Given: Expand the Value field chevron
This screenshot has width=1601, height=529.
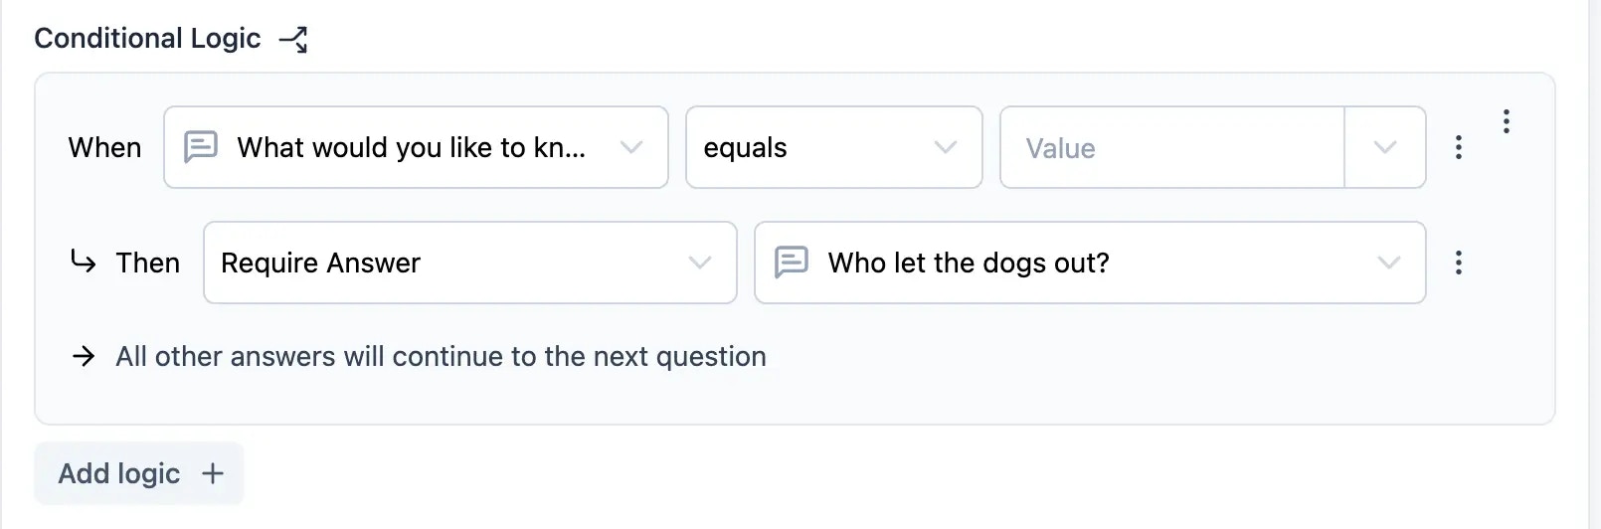Looking at the screenshot, I should (x=1385, y=147).
